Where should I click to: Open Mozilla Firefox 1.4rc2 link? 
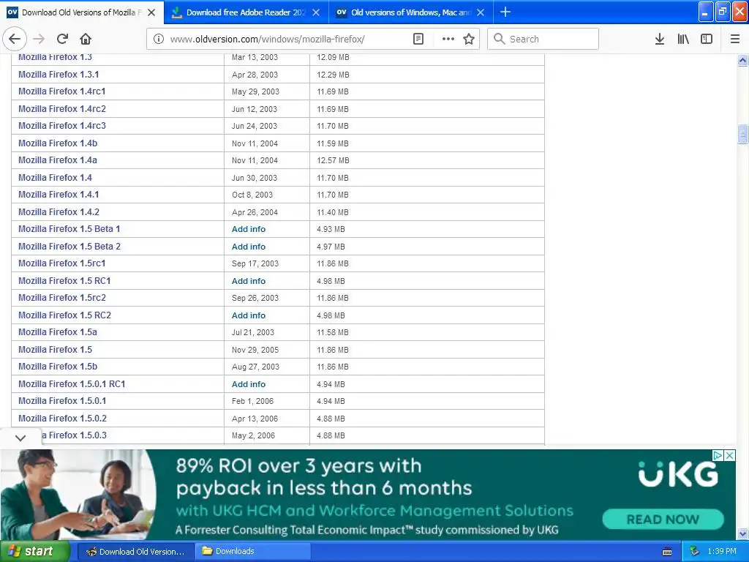pos(62,109)
